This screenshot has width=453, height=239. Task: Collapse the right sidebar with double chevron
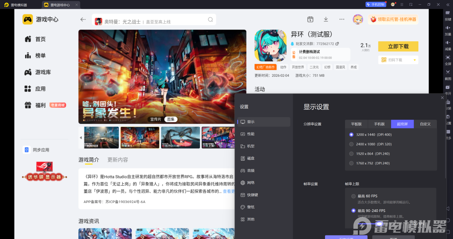click(448, 4)
